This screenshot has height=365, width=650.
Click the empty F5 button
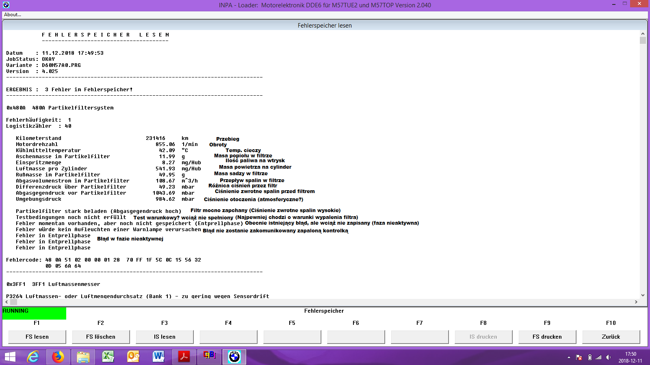click(292, 337)
